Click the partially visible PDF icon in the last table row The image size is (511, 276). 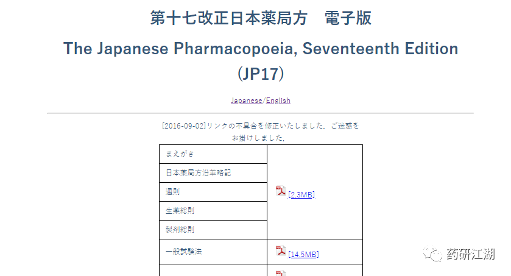[x=281, y=273]
